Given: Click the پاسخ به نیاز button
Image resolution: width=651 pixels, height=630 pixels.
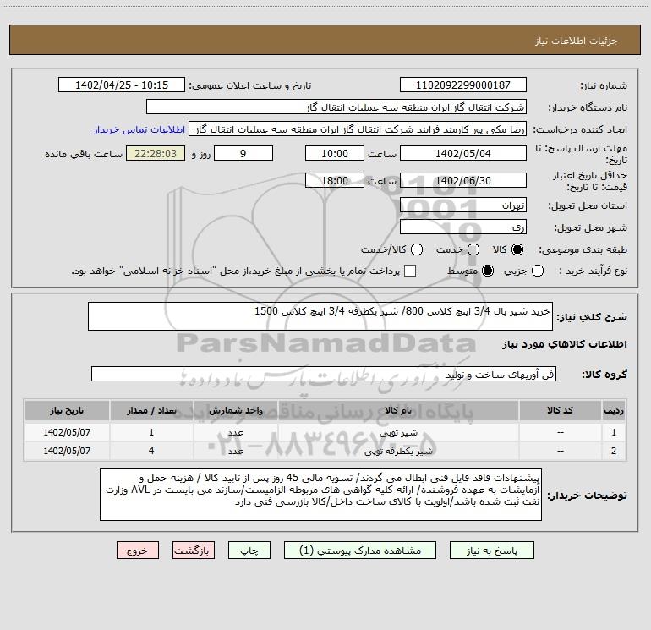Looking at the screenshot, I should tap(491, 551).
